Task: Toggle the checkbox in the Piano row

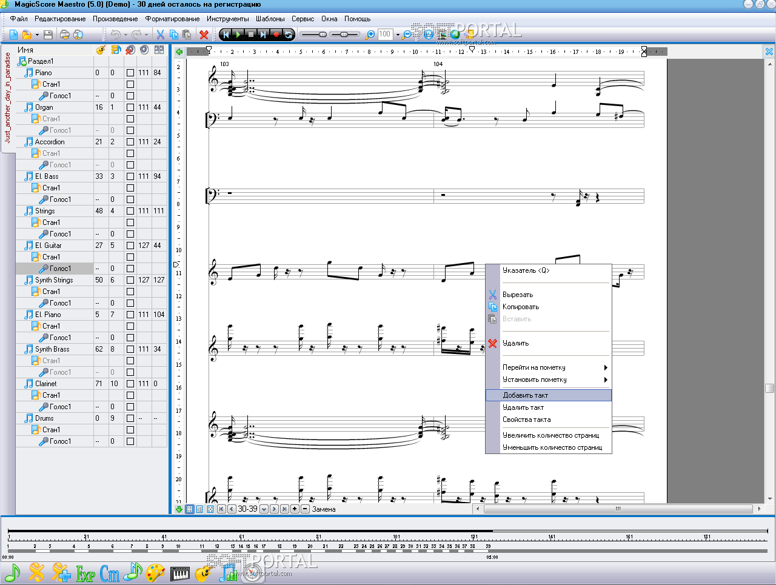Action: coord(130,73)
